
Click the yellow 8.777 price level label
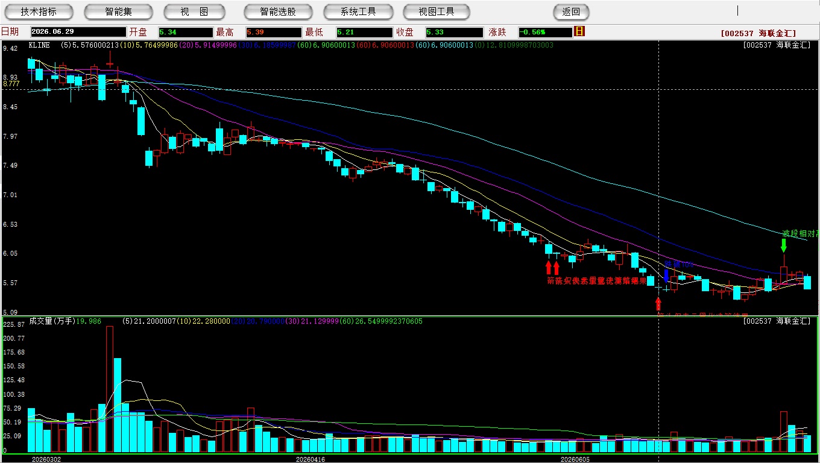coord(11,84)
